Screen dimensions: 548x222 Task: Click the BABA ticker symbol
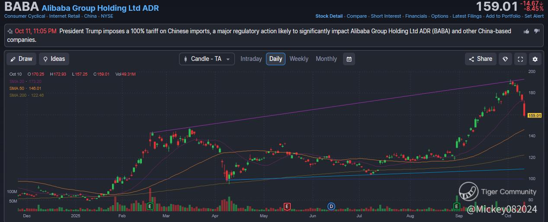(21, 7)
